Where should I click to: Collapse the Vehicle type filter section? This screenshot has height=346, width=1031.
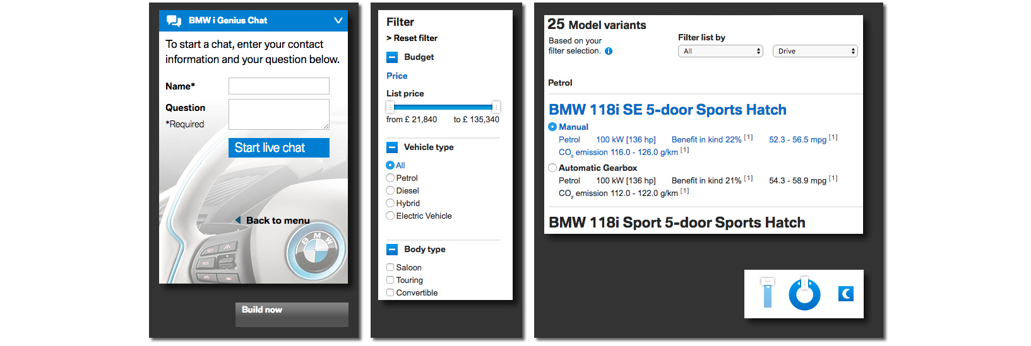point(392,147)
